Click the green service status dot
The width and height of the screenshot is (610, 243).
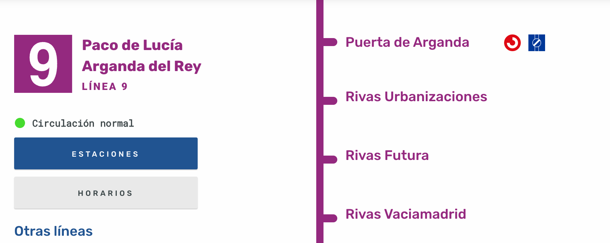tap(20, 123)
